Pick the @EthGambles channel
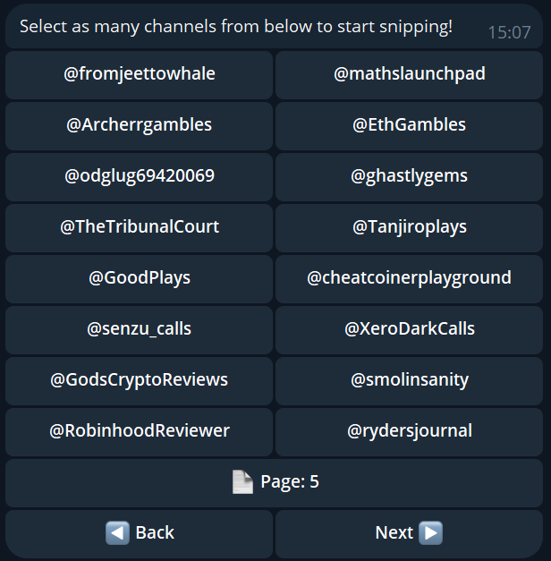Viewport: 551px width, 561px height. (409, 125)
